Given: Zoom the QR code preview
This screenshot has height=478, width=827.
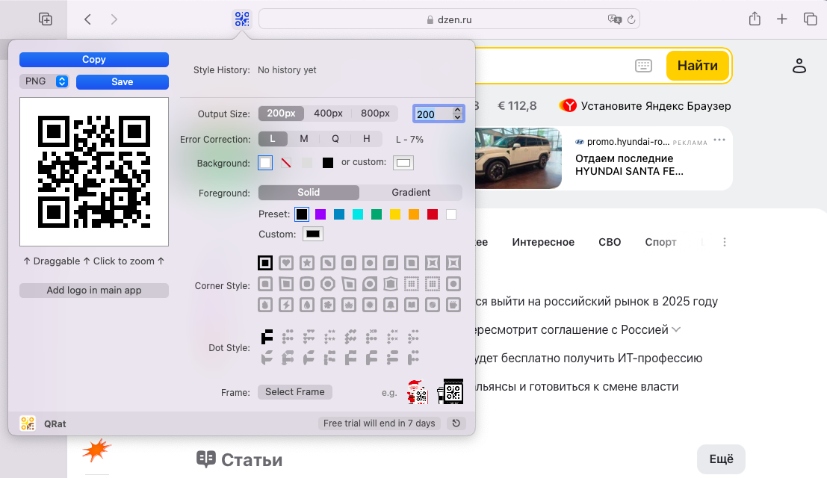Looking at the screenshot, I should (x=94, y=172).
